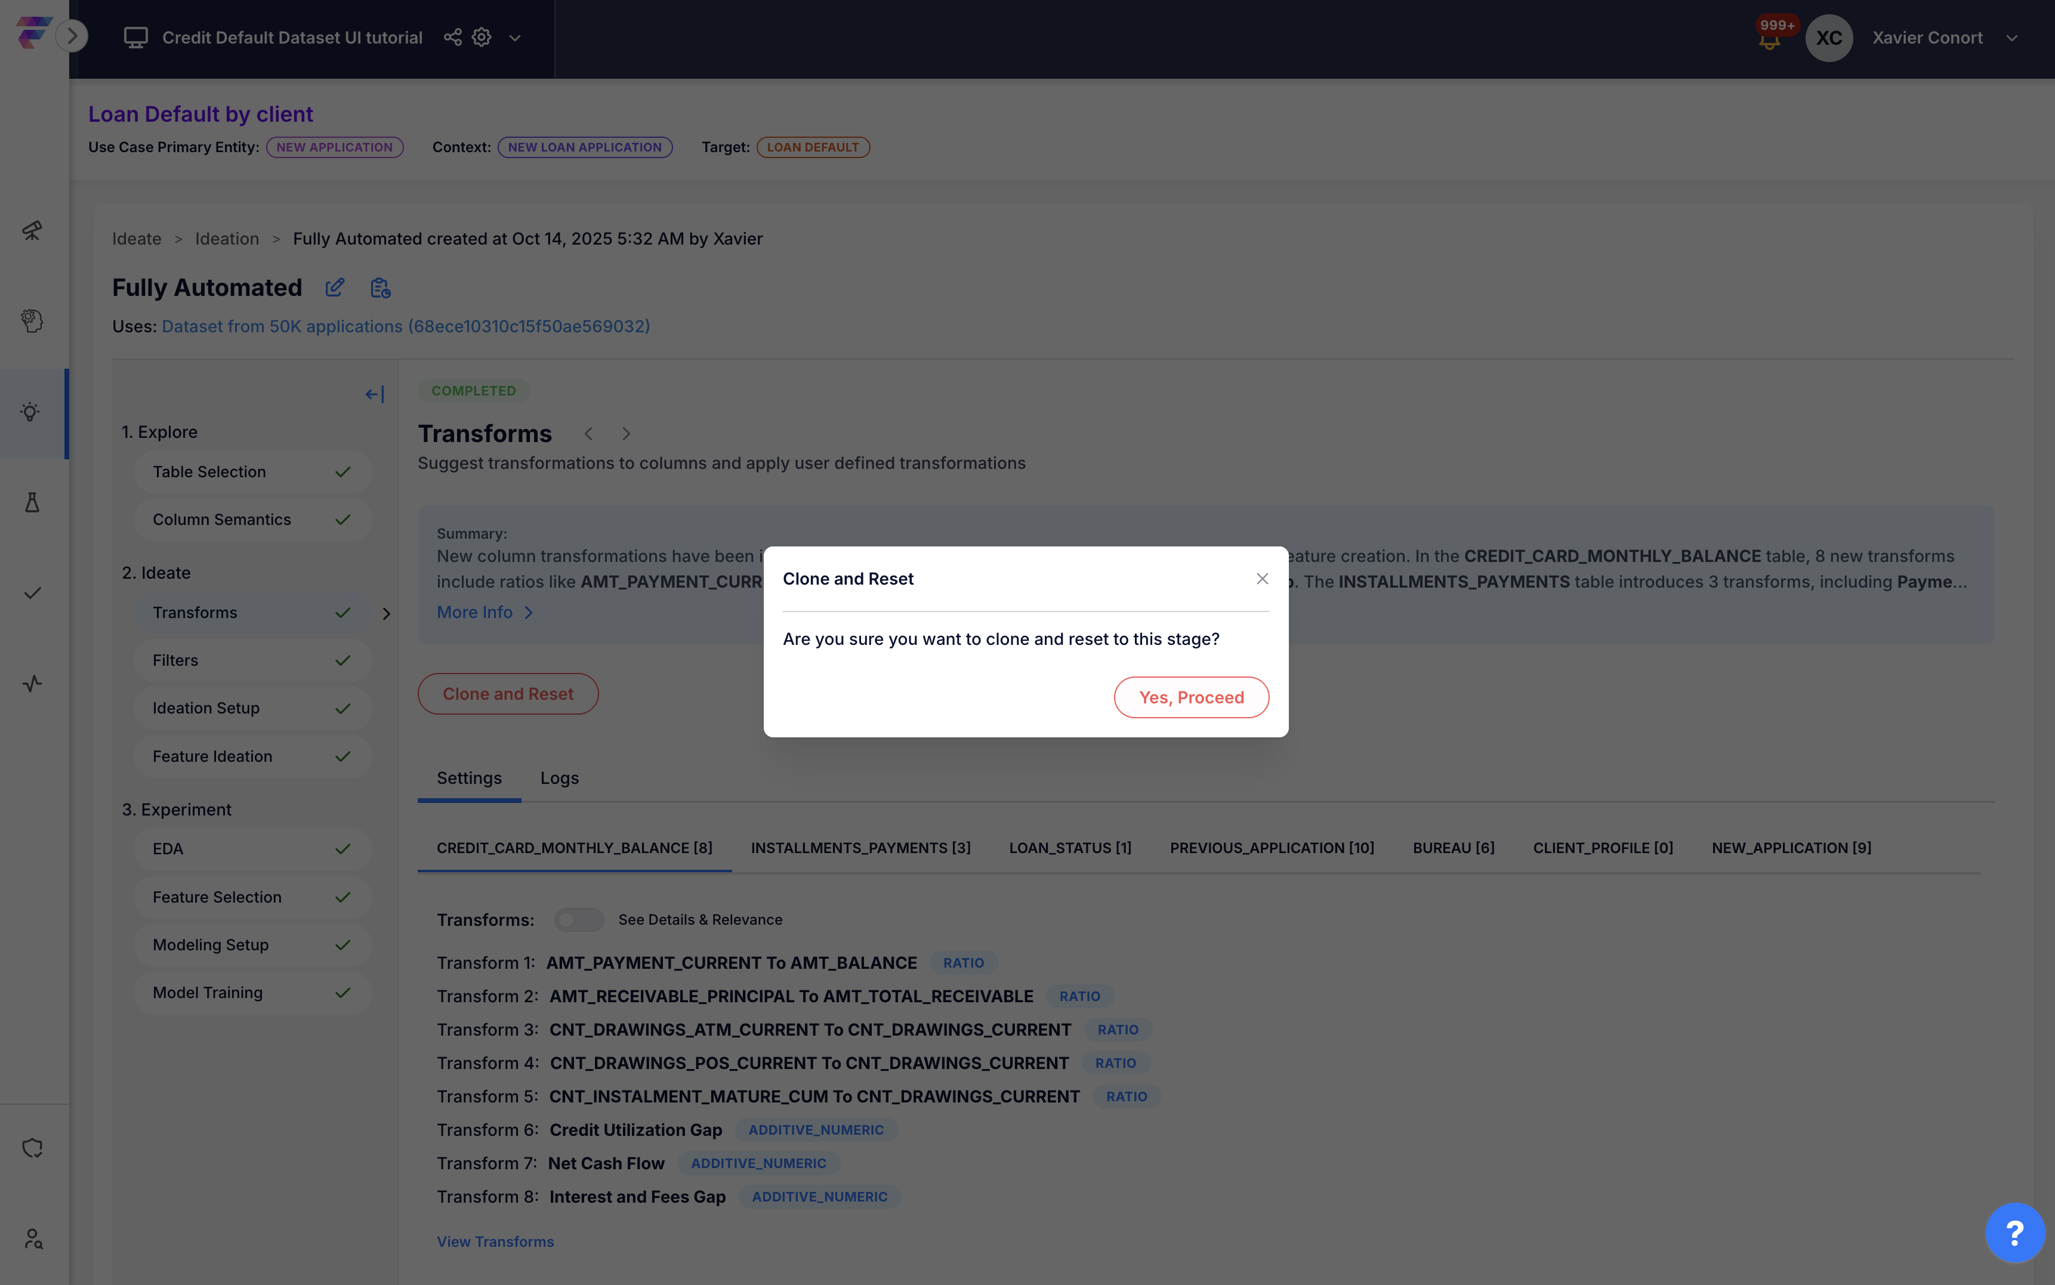The height and width of the screenshot is (1285, 2055).
Task: Click the share icon in top bar
Action: (x=453, y=38)
